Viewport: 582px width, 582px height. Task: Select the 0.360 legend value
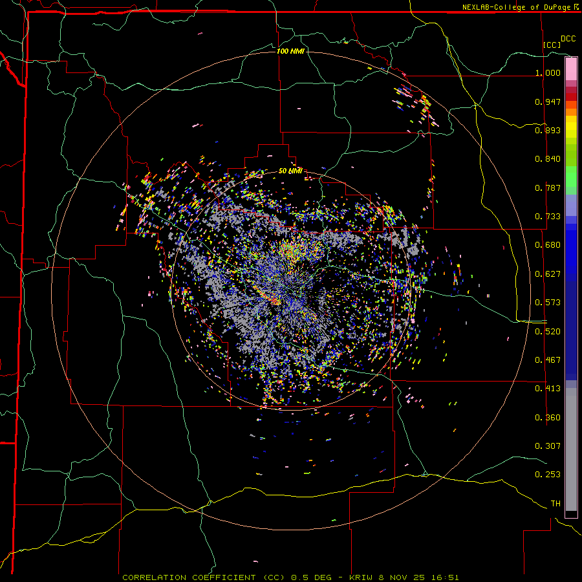(548, 418)
